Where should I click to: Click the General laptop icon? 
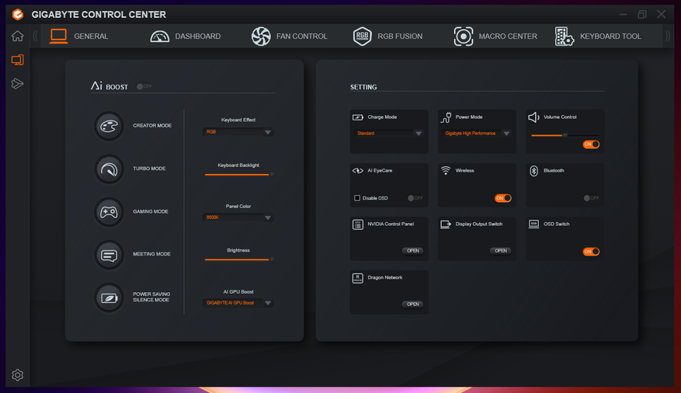click(58, 36)
